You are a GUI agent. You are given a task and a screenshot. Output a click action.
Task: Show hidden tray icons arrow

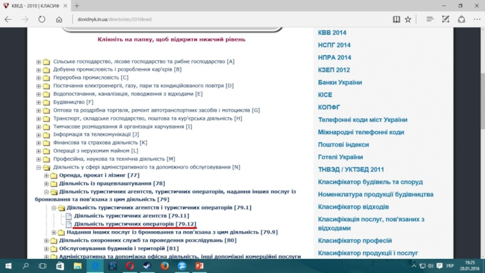414,266
